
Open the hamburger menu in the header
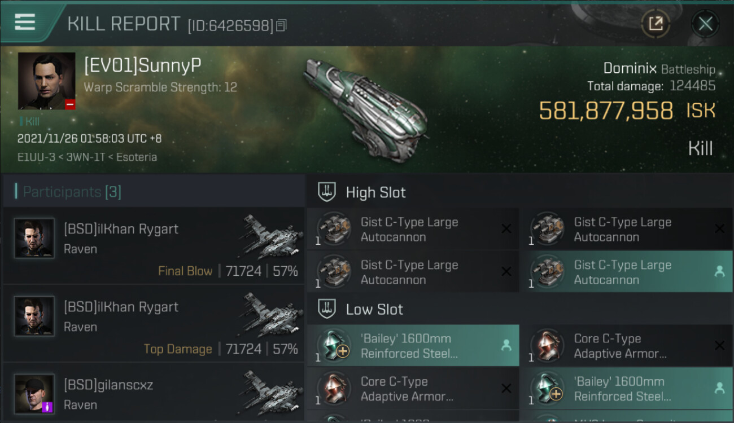point(25,22)
